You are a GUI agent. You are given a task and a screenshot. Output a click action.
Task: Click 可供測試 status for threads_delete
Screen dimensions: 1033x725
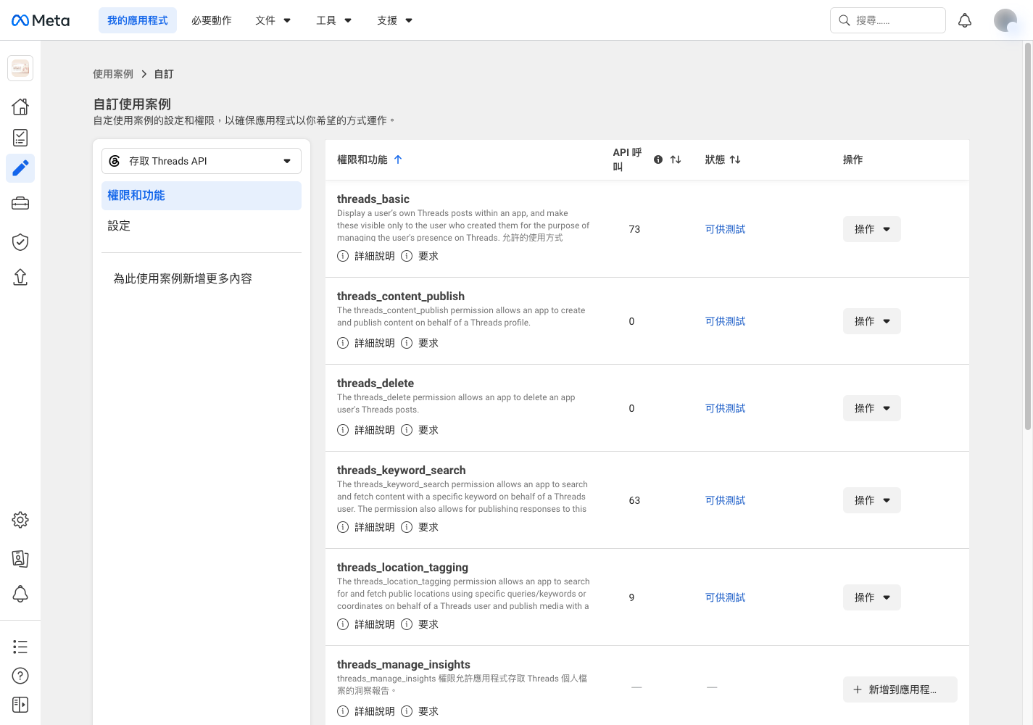point(725,408)
